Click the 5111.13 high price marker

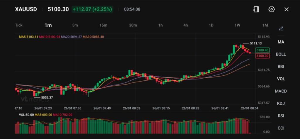tap(255, 43)
